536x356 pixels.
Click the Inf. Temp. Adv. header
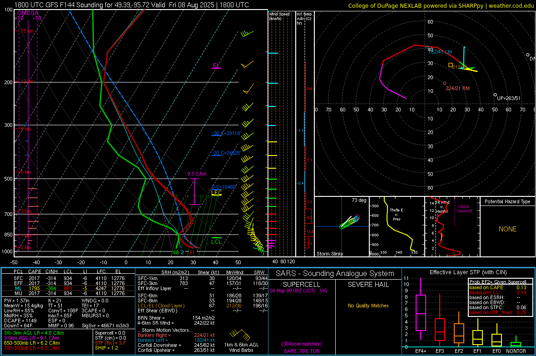(304, 19)
